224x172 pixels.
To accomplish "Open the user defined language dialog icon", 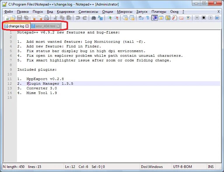I will tap(161, 18).
